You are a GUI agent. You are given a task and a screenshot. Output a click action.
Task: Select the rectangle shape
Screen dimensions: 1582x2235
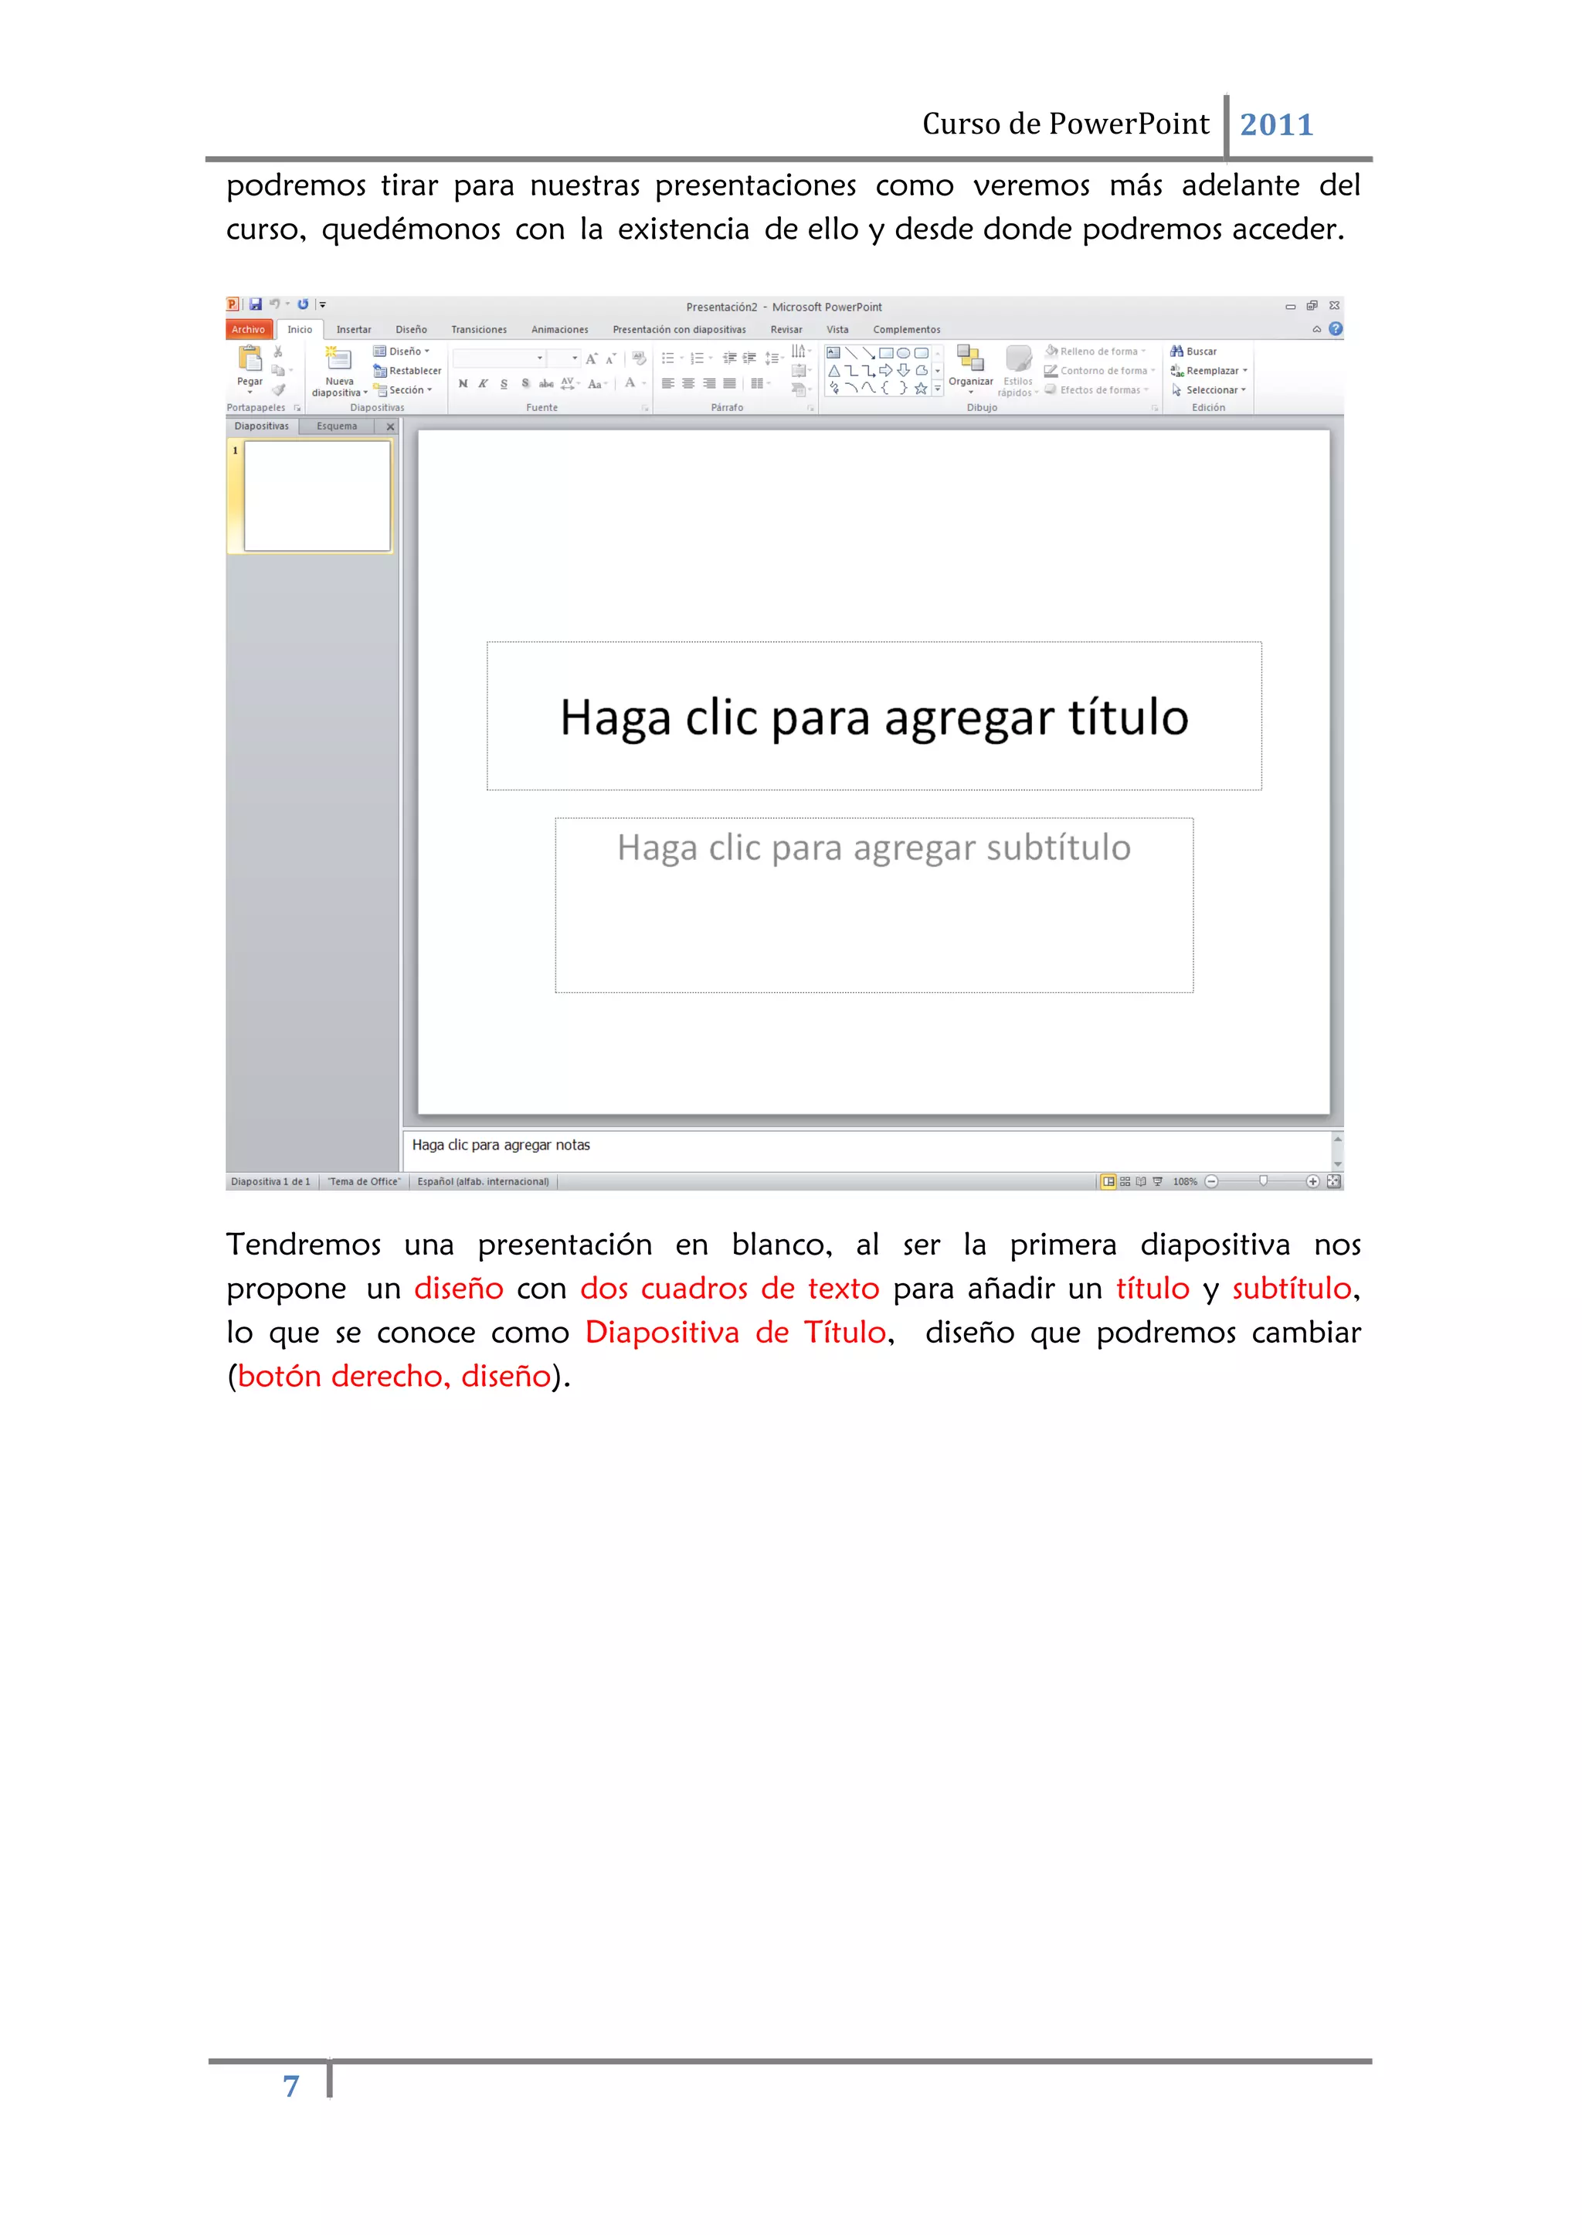tap(885, 353)
